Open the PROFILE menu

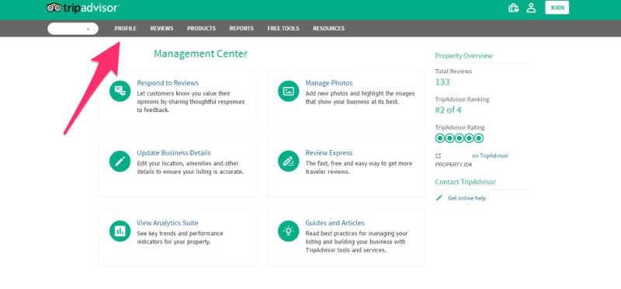pos(125,29)
